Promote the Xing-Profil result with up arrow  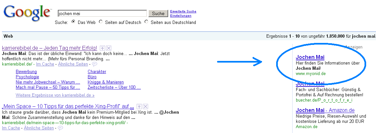pyautogui.click(x=139, y=106)
